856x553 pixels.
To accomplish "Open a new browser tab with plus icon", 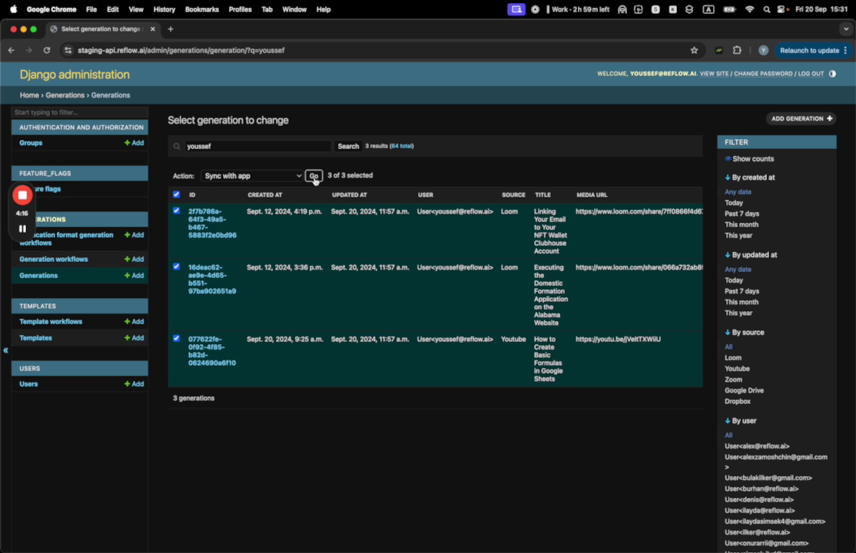I will pyautogui.click(x=171, y=29).
